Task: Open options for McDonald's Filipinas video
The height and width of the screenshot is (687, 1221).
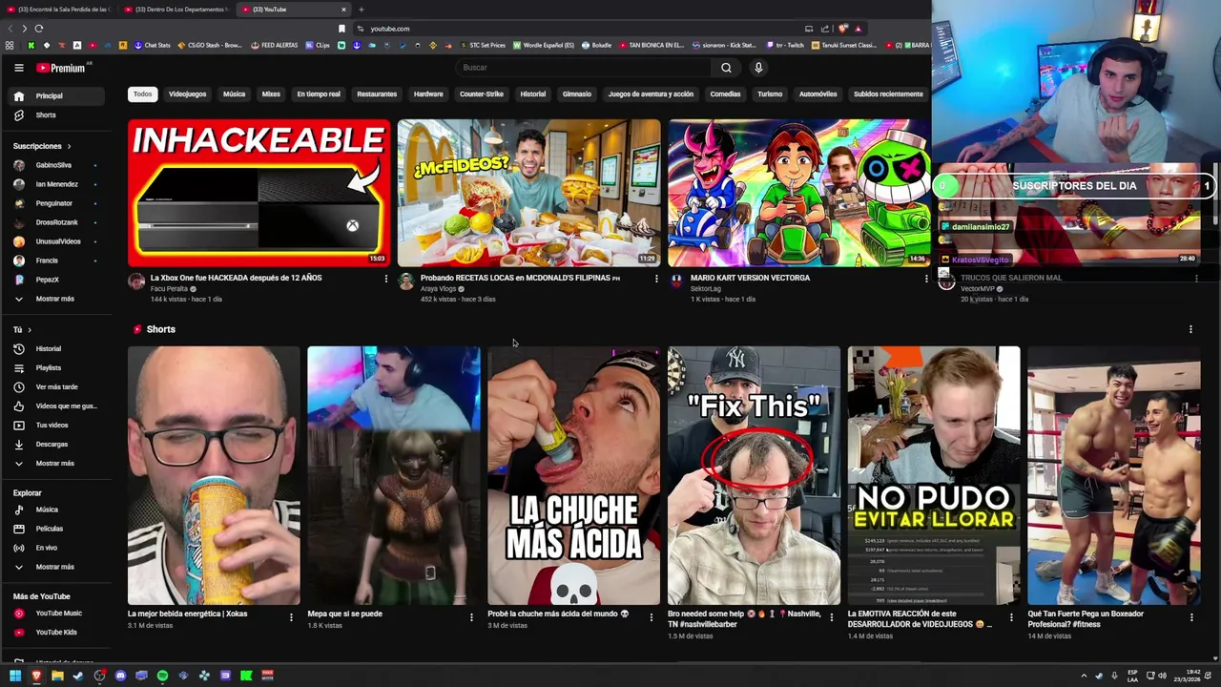Action: pyautogui.click(x=656, y=279)
